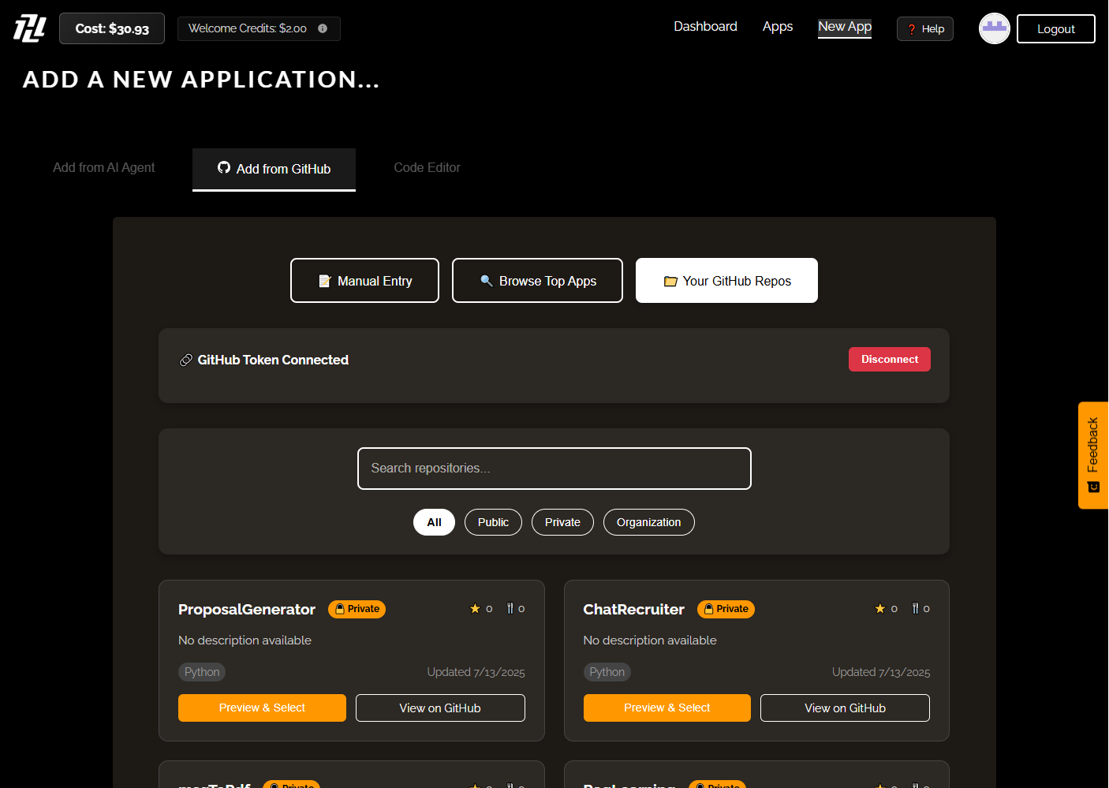Open the user avatar profile icon

tap(994, 28)
